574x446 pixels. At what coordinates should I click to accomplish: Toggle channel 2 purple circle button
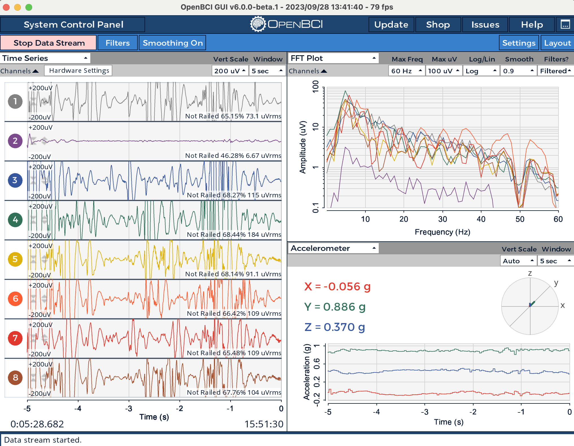(x=15, y=141)
